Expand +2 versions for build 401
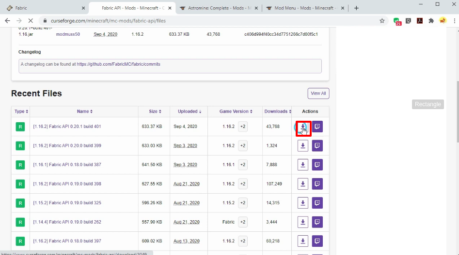This screenshot has height=255, width=459. 243,127
